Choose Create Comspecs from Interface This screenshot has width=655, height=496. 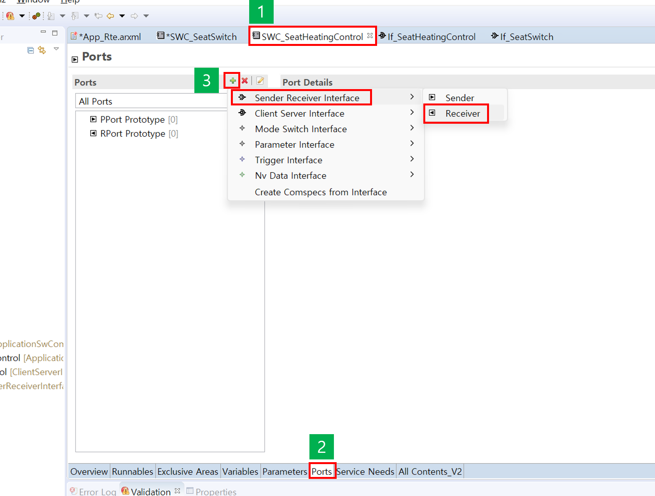point(320,192)
